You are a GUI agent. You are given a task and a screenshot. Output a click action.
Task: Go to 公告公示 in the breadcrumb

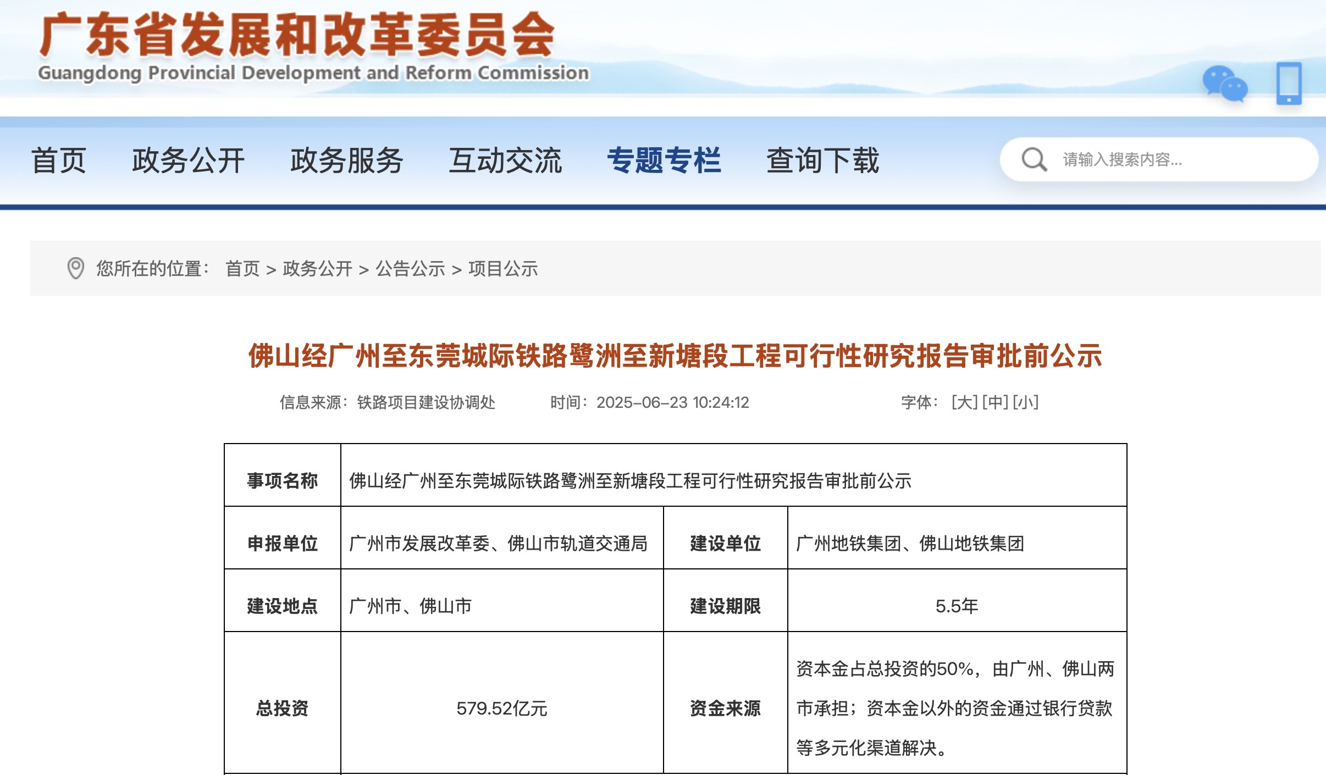pos(410,269)
